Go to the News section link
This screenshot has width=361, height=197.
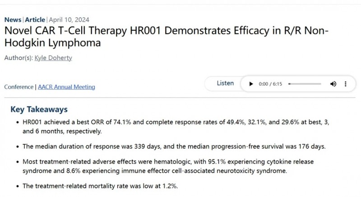point(13,20)
